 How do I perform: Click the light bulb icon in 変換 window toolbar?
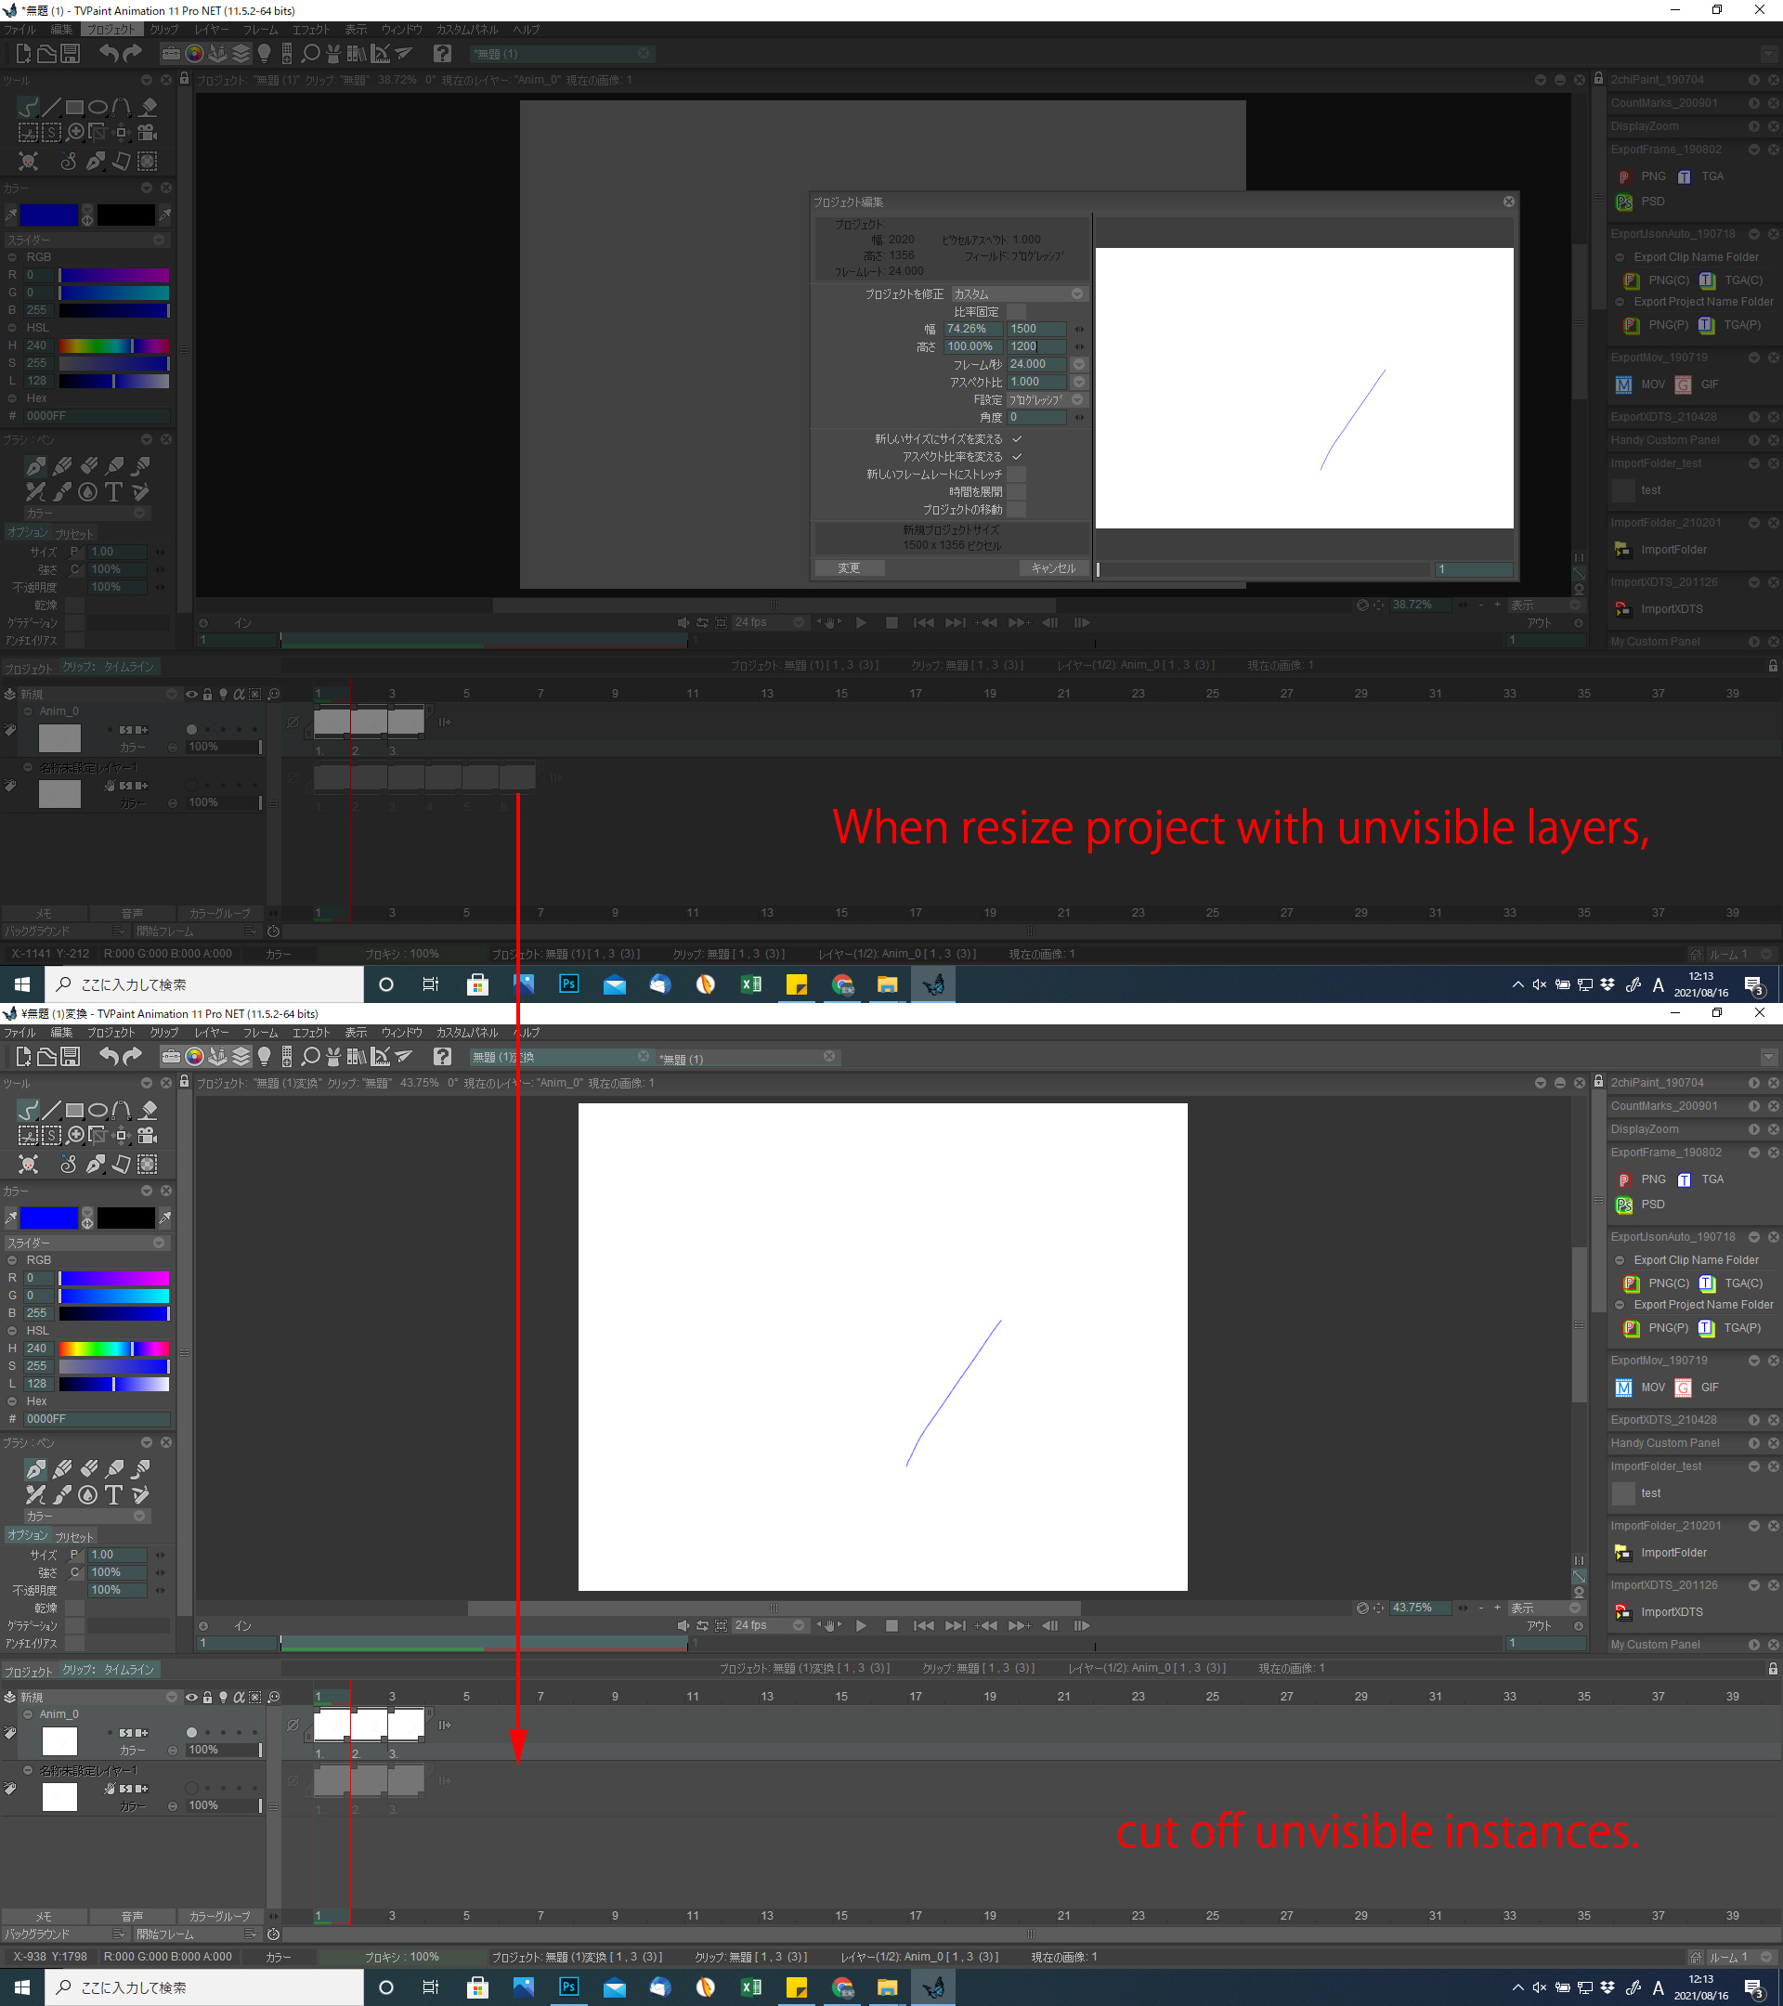264,1057
